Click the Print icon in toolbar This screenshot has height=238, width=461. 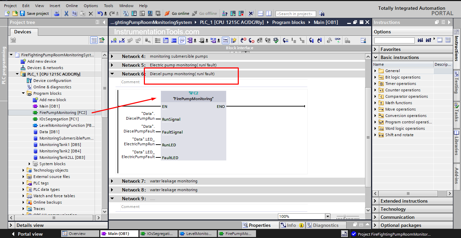pyautogui.click(x=57, y=13)
